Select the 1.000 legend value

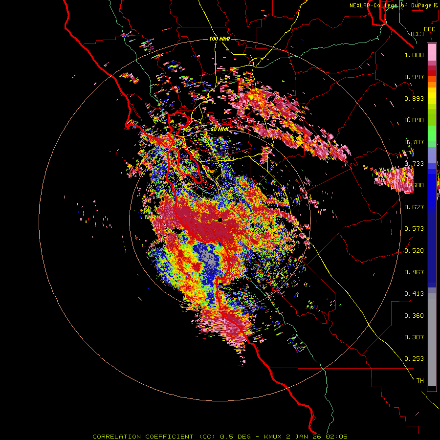(x=414, y=55)
